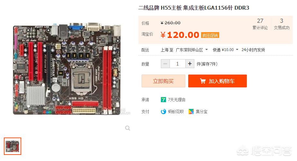Select the motherboard thumbnail with the red border
Viewport: 297px width, 161px height.
tap(13, 146)
